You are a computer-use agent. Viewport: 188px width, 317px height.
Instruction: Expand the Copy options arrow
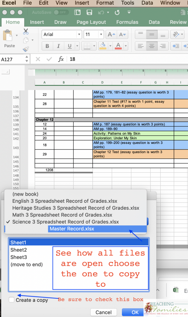32,40
